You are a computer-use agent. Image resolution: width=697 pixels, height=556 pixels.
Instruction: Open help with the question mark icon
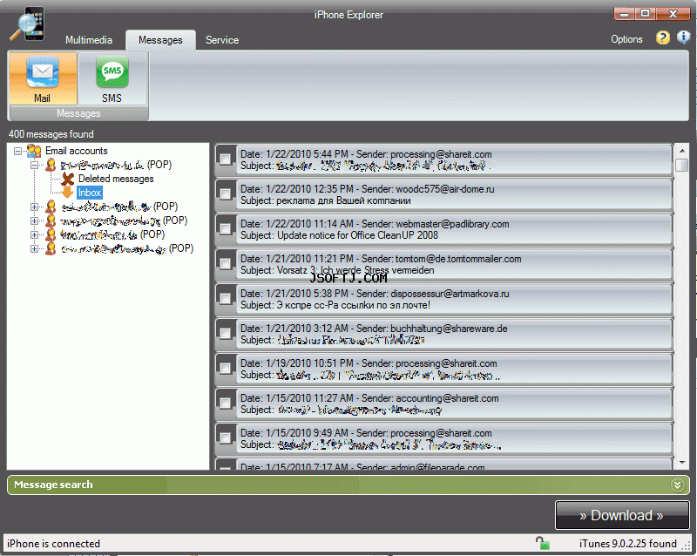click(x=662, y=38)
